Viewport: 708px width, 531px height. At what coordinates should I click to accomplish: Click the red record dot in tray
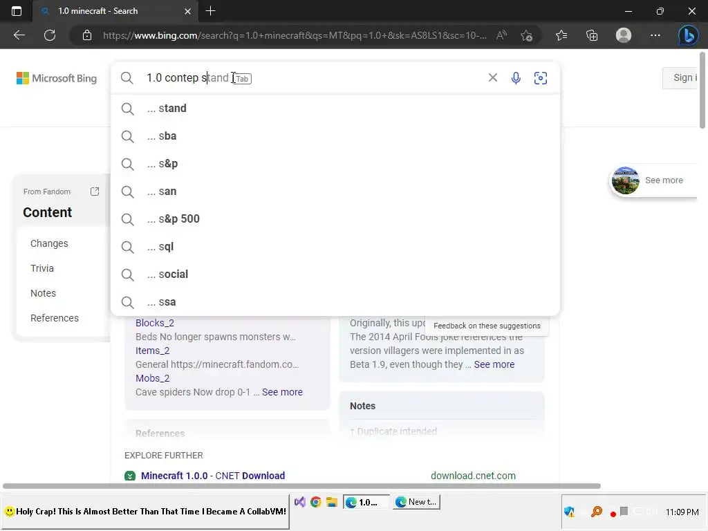pyautogui.click(x=613, y=514)
